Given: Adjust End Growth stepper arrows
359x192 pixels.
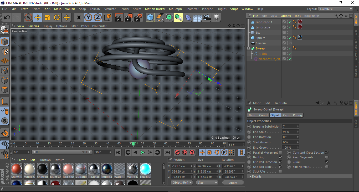Looking at the screenshot, I should (x=298, y=148).
